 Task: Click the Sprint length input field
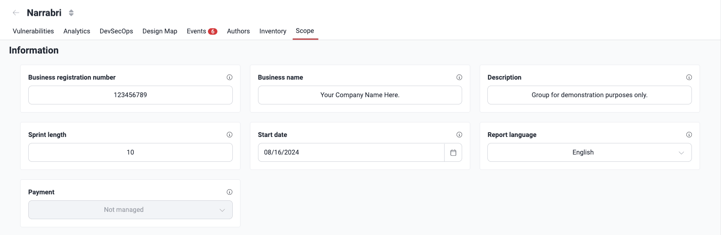tap(130, 152)
